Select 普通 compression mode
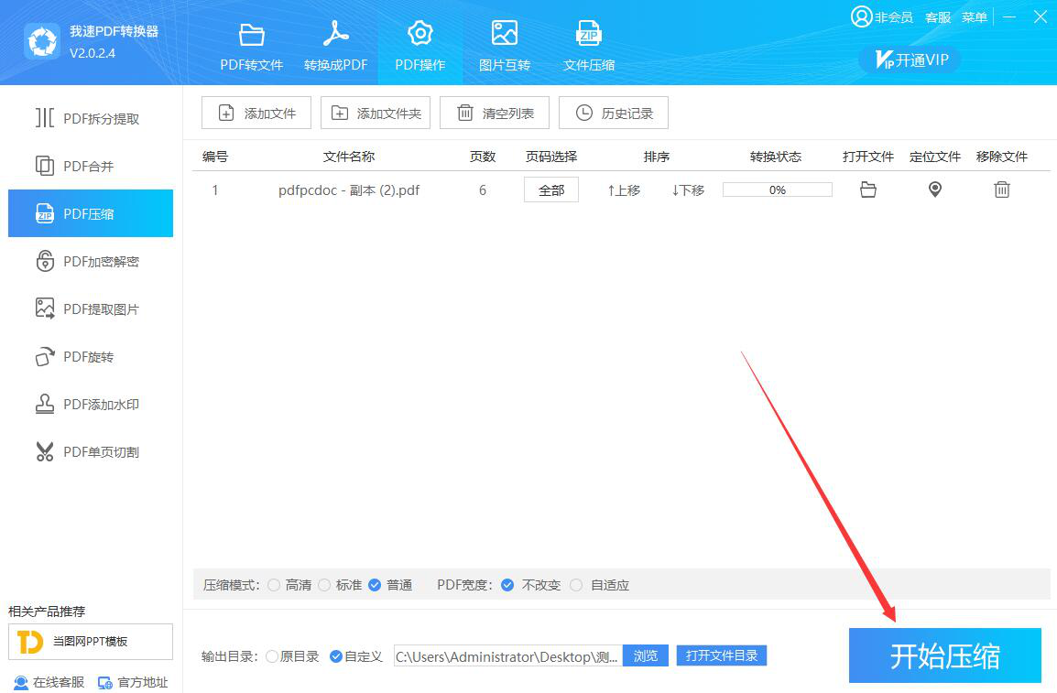The height and width of the screenshot is (693, 1057). [375, 585]
